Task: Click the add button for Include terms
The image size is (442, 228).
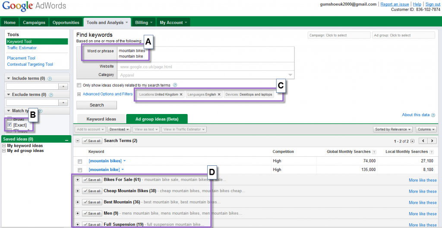Action: click(x=63, y=87)
